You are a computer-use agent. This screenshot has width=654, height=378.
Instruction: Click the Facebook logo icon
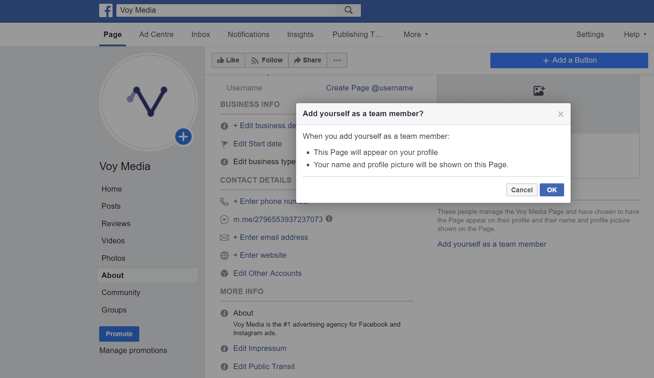(106, 10)
